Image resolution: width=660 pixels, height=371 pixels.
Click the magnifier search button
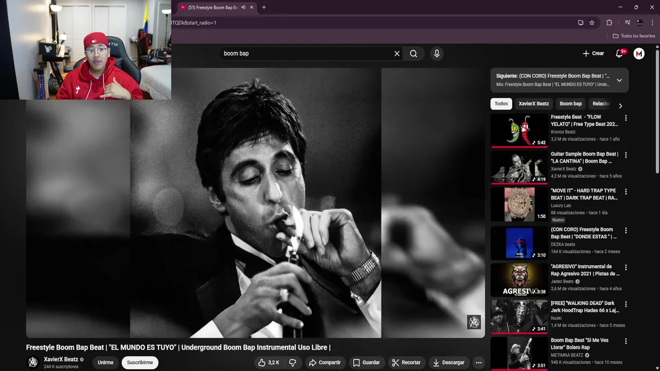click(414, 54)
